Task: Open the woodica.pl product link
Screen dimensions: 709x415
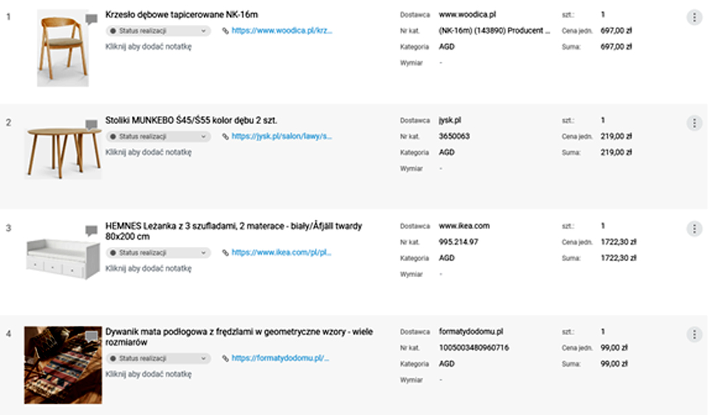Action: click(282, 31)
